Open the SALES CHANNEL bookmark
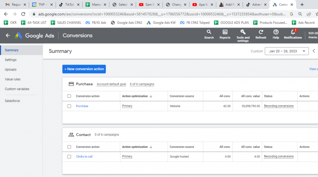The width and height of the screenshot is (318, 177). (66, 23)
